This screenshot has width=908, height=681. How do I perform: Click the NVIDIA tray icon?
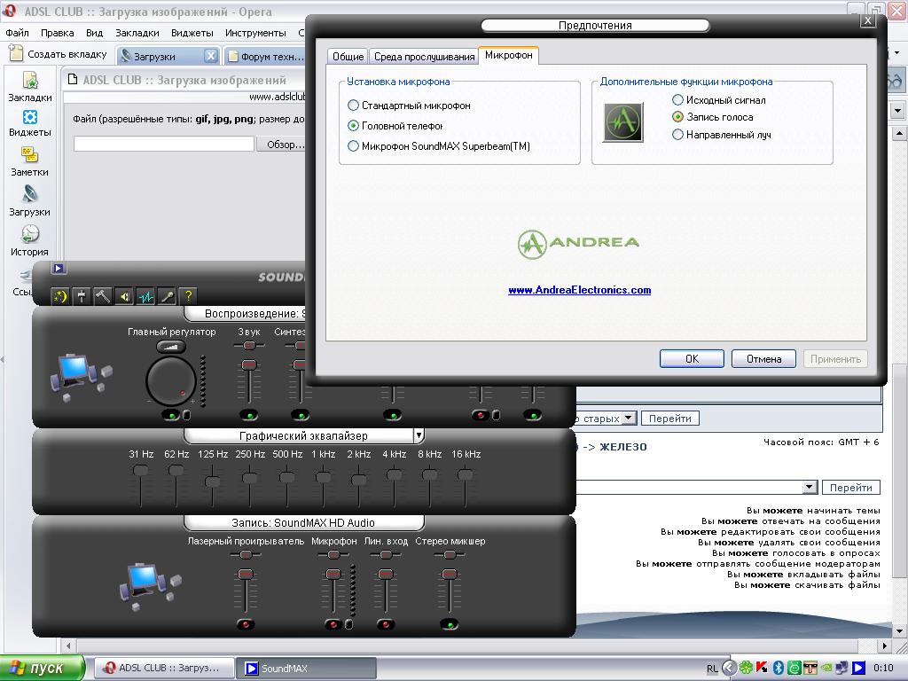point(826,669)
